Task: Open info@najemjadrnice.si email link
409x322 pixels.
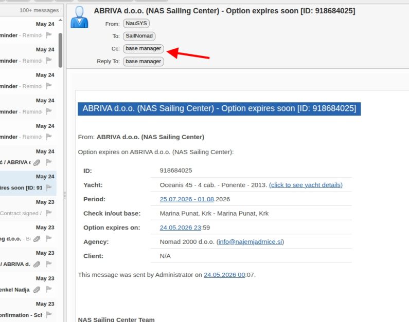Action: point(250,242)
